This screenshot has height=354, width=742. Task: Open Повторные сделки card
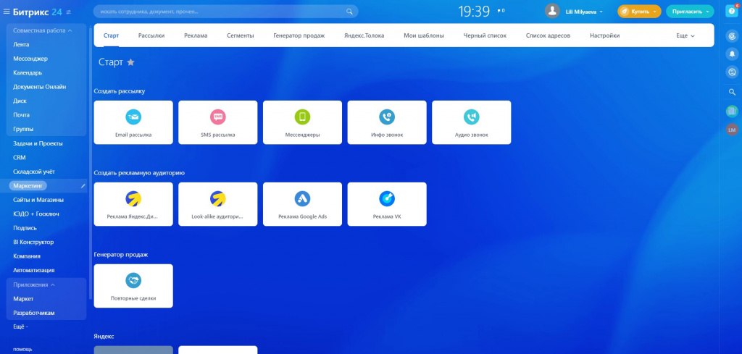[x=133, y=286]
